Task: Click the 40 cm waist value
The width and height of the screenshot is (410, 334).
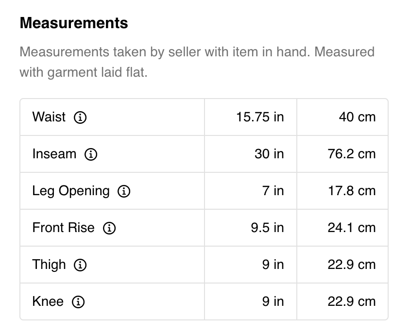Action: coord(357,117)
